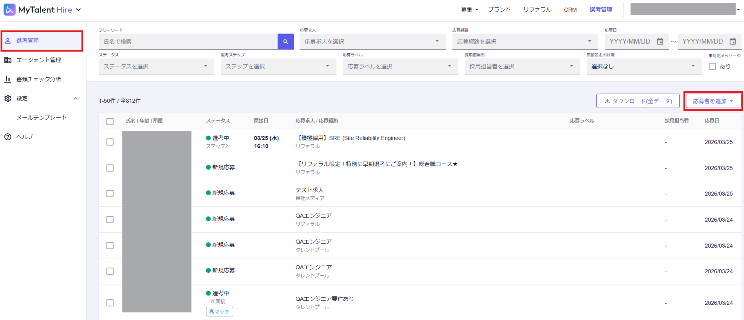Click ダウンロード(全データ) button
Viewport: 744px width, 320px height.
638,101
